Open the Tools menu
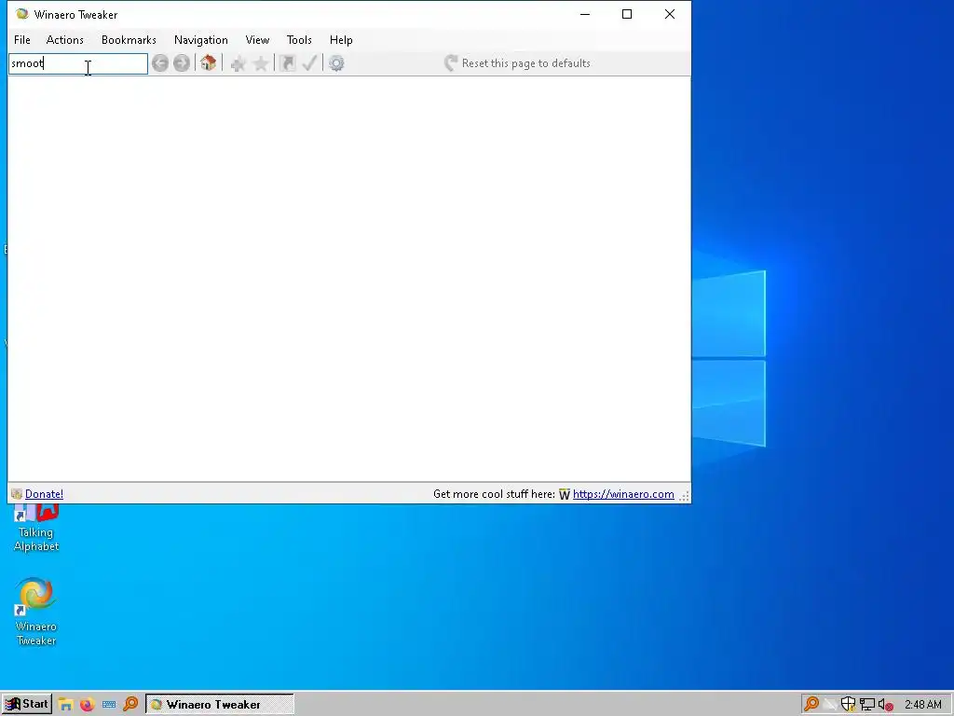 tap(299, 39)
